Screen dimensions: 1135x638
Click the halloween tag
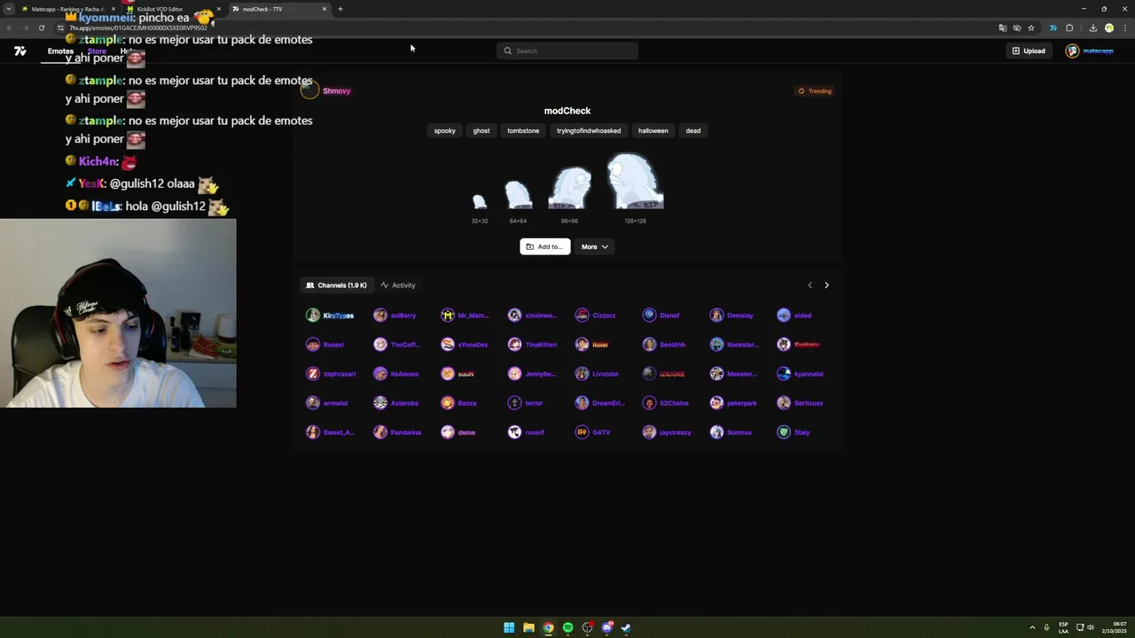(654, 130)
